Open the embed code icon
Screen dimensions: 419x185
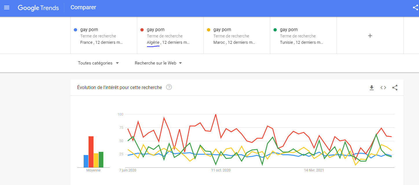pyautogui.click(x=383, y=88)
